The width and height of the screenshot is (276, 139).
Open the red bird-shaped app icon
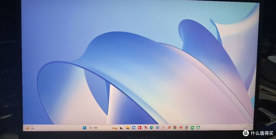[146, 127]
